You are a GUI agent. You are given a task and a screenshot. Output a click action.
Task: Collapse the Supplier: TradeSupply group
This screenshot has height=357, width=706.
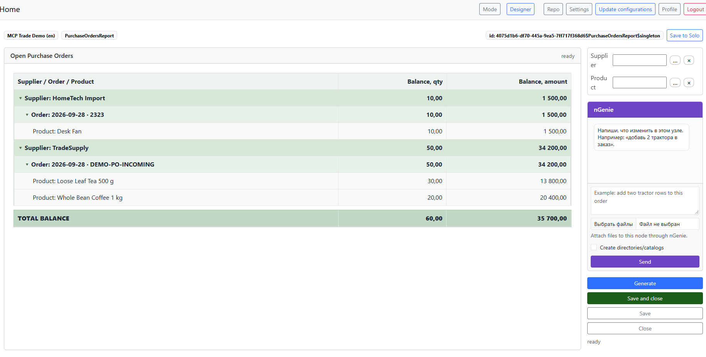(x=20, y=148)
